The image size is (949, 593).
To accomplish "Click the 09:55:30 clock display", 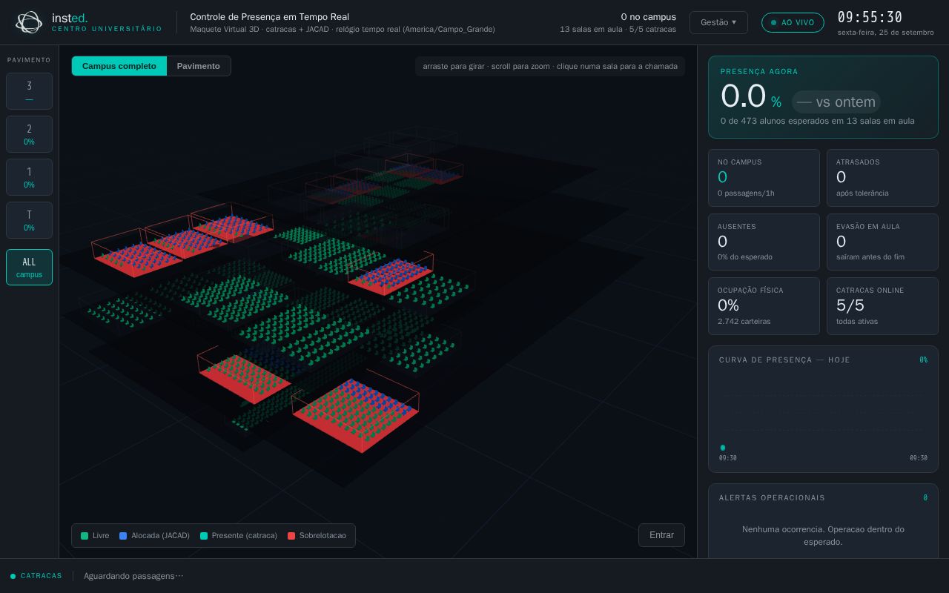I will [870, 17].
